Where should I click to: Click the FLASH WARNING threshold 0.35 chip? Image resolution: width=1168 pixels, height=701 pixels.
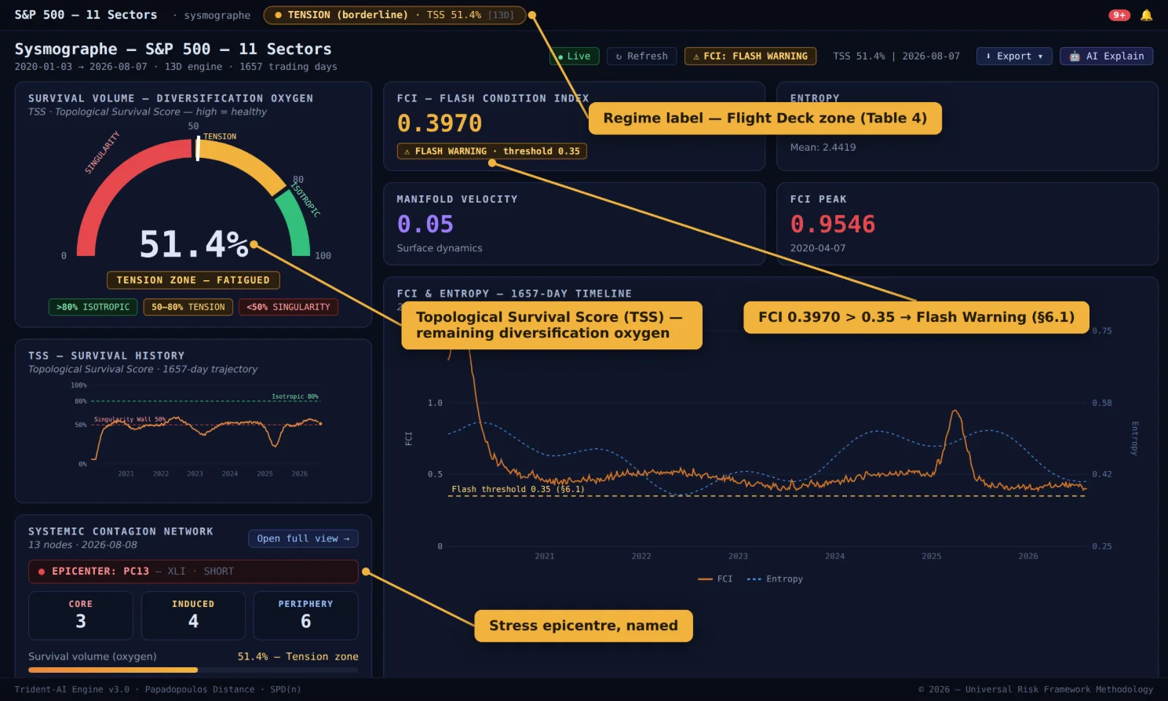[x=492, y=152]
